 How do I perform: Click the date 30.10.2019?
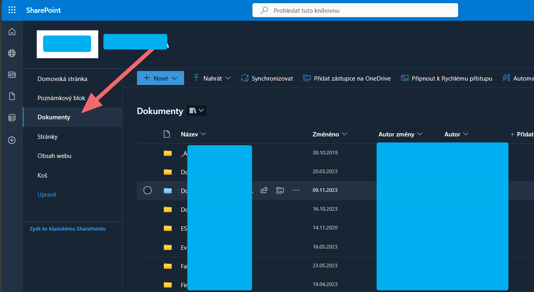(x=325, y=153)
